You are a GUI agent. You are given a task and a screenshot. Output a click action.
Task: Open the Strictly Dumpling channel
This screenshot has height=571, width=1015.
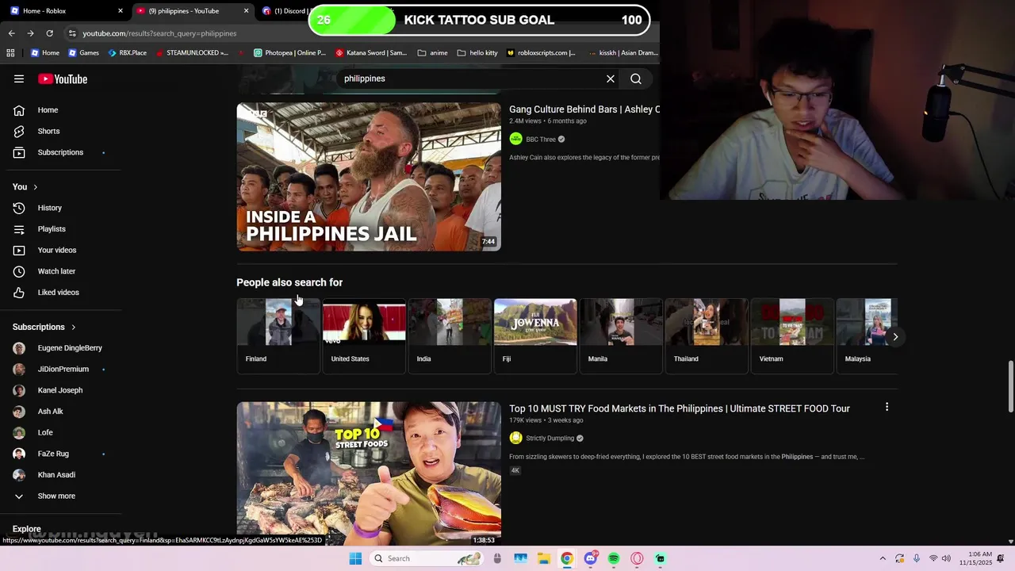tap(550, 439)
